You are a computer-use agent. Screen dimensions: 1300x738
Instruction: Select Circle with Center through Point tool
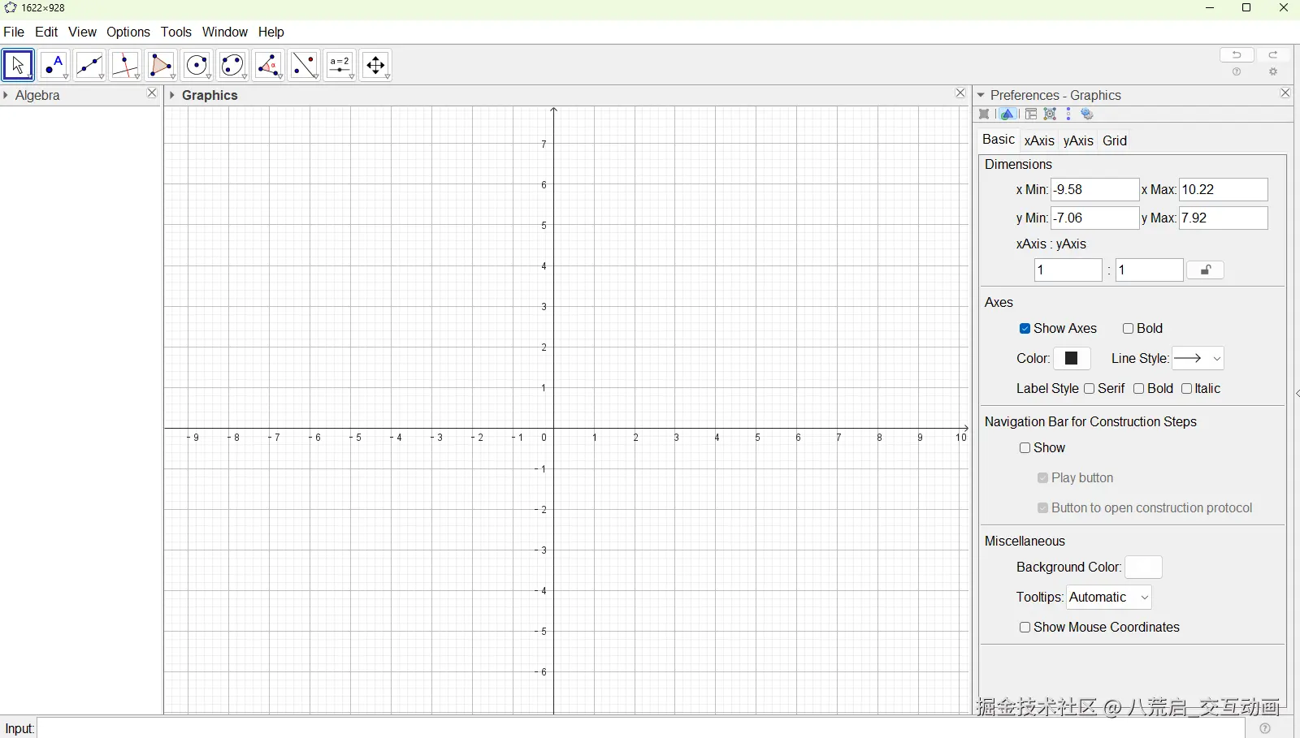tap(197, 65)
